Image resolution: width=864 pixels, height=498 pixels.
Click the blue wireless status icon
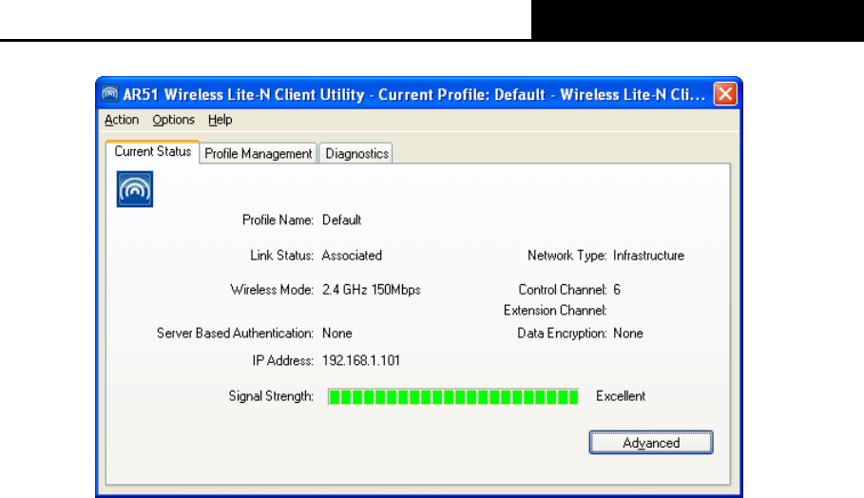coord(134,189)
